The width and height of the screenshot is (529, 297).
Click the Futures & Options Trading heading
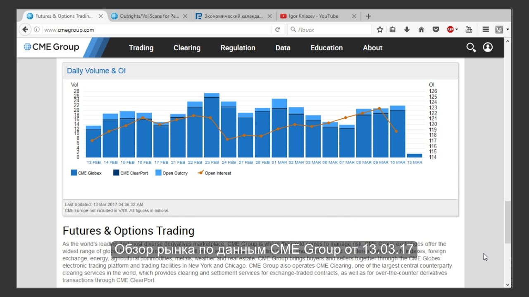129,231
